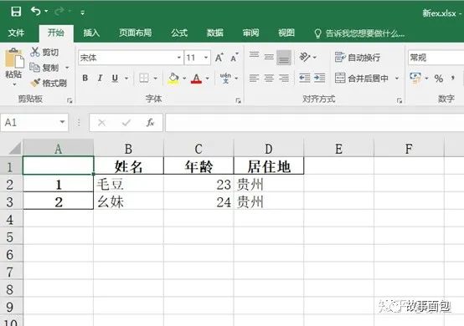Switch to the 数据 ribbon tab
Screen dimensions: 464x326
[x=215, y=33]
